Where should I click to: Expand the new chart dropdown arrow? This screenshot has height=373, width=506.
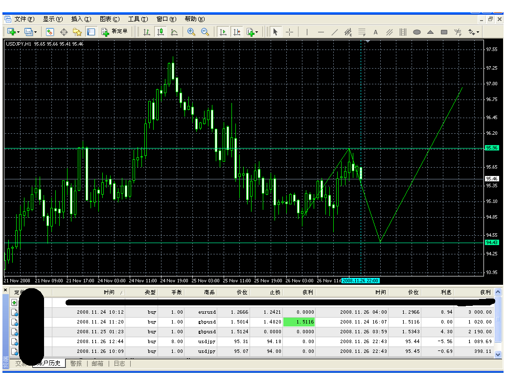click(x=20, y=32)
